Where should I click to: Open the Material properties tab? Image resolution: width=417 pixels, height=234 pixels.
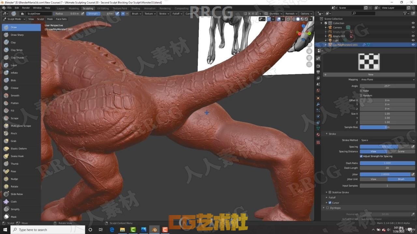point(318,135)
